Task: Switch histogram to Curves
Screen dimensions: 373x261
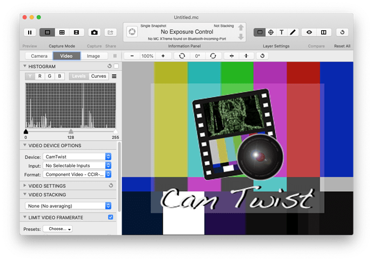Action: pos(98,76)
